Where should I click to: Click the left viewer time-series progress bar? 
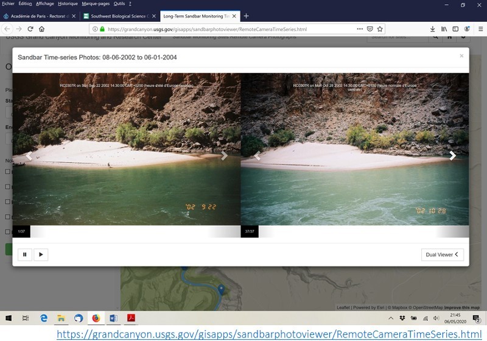pyautogui.click(x=122, y=231)
